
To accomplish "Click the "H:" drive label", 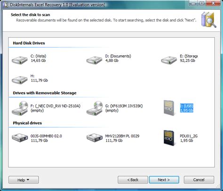I will click(x=32, y=76).
